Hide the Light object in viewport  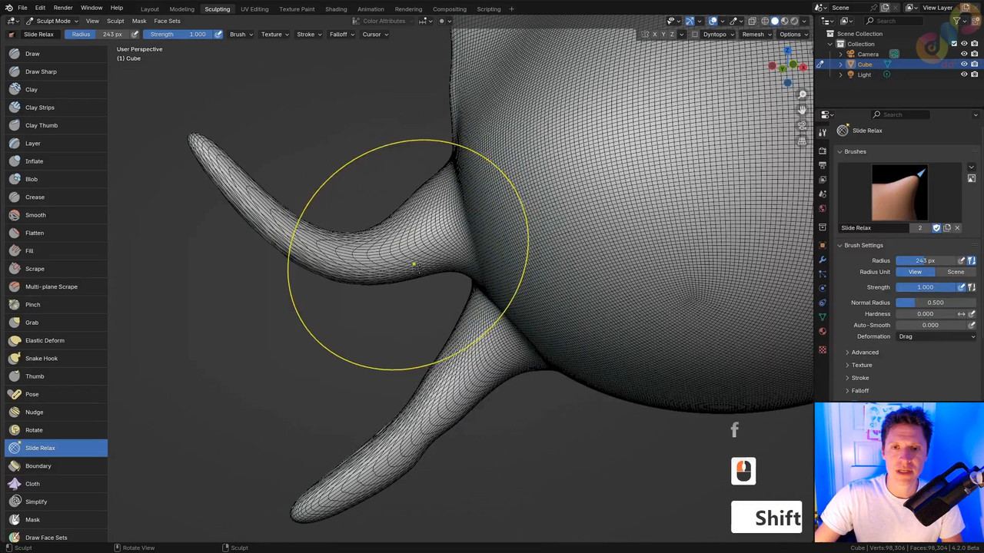(x=964, y=75)
